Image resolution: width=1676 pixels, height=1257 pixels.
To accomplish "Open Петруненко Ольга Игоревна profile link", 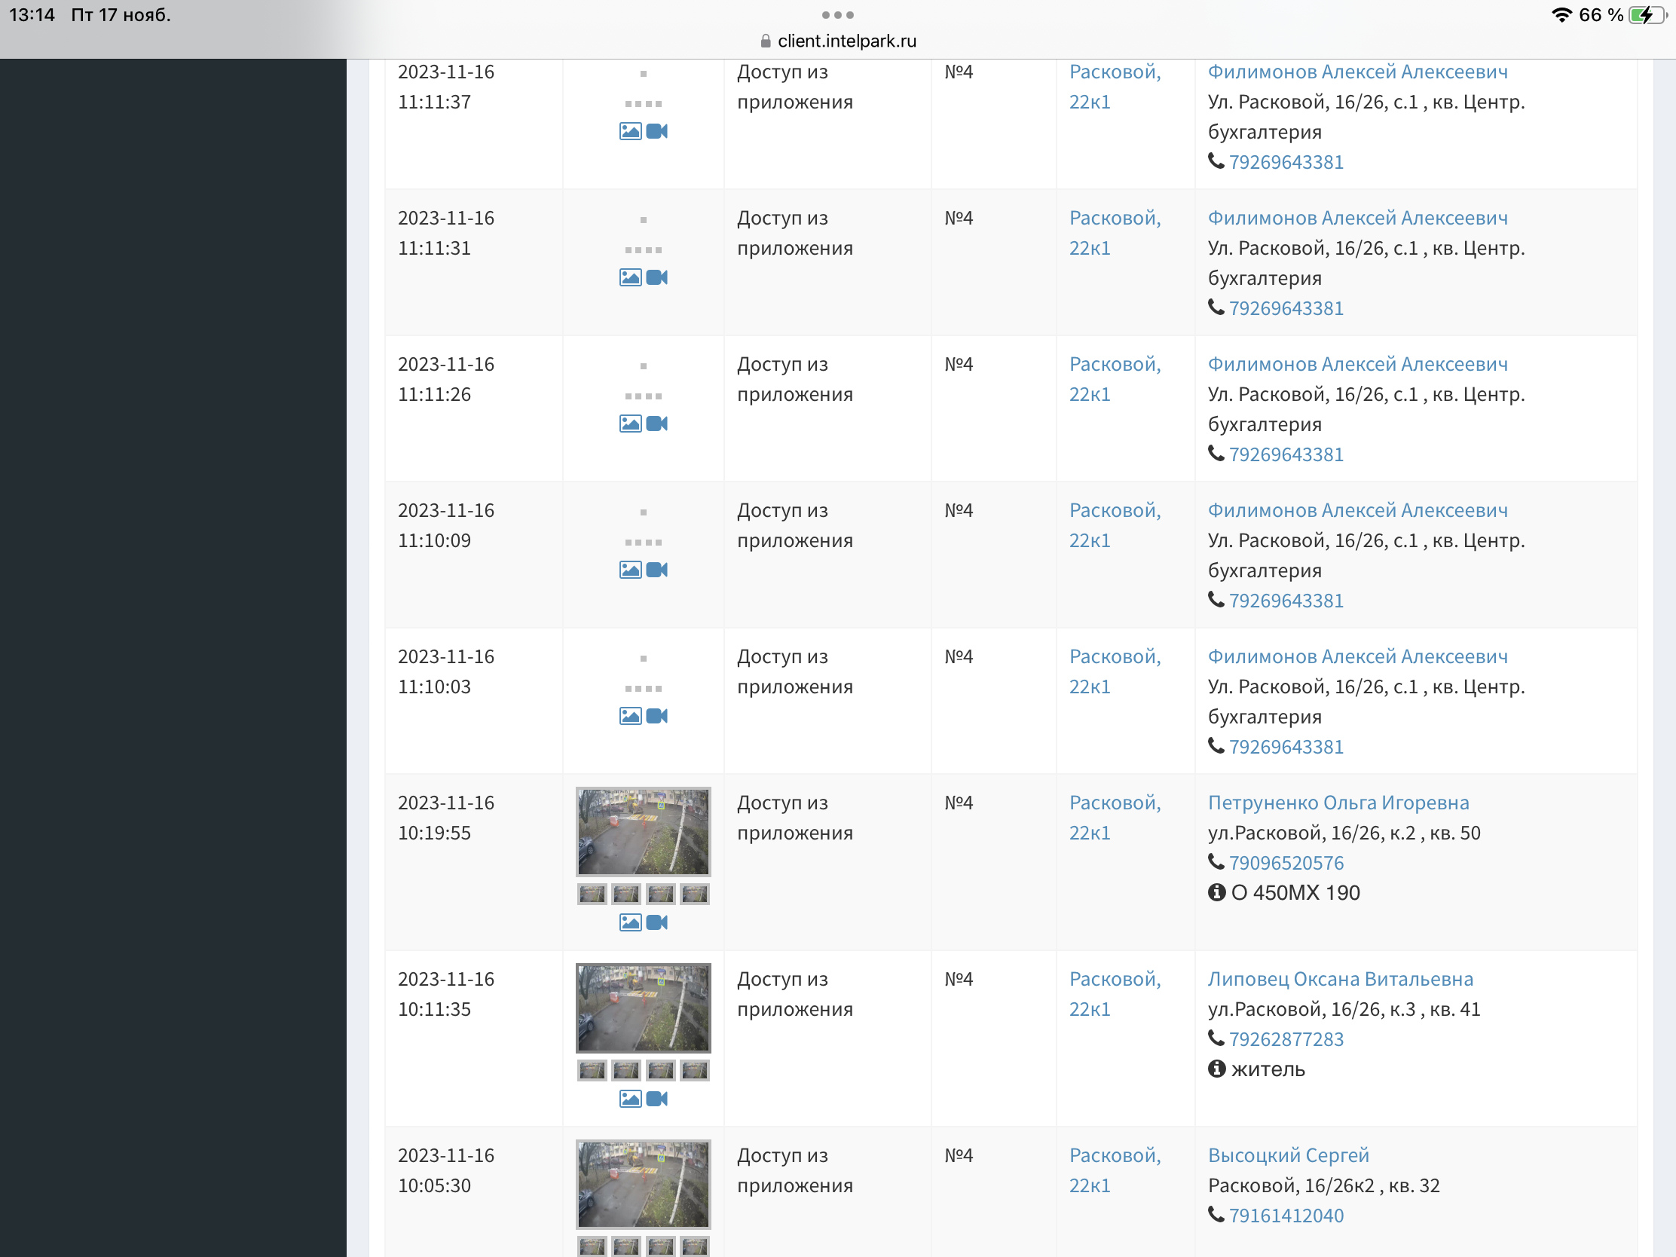I will point(1338,803).
